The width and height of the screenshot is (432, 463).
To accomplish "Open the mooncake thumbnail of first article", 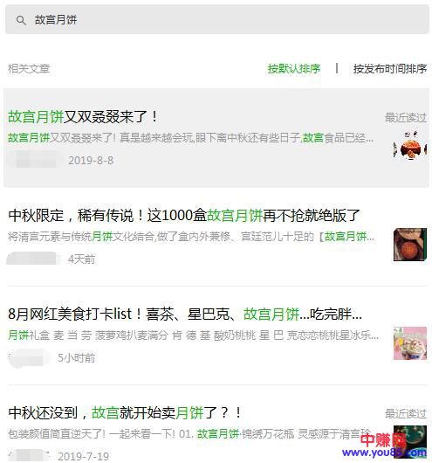I will pos(410,146).
